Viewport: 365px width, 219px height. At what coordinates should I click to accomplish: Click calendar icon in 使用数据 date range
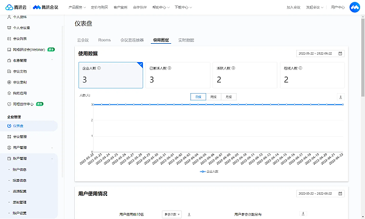[x=340, y=54]
